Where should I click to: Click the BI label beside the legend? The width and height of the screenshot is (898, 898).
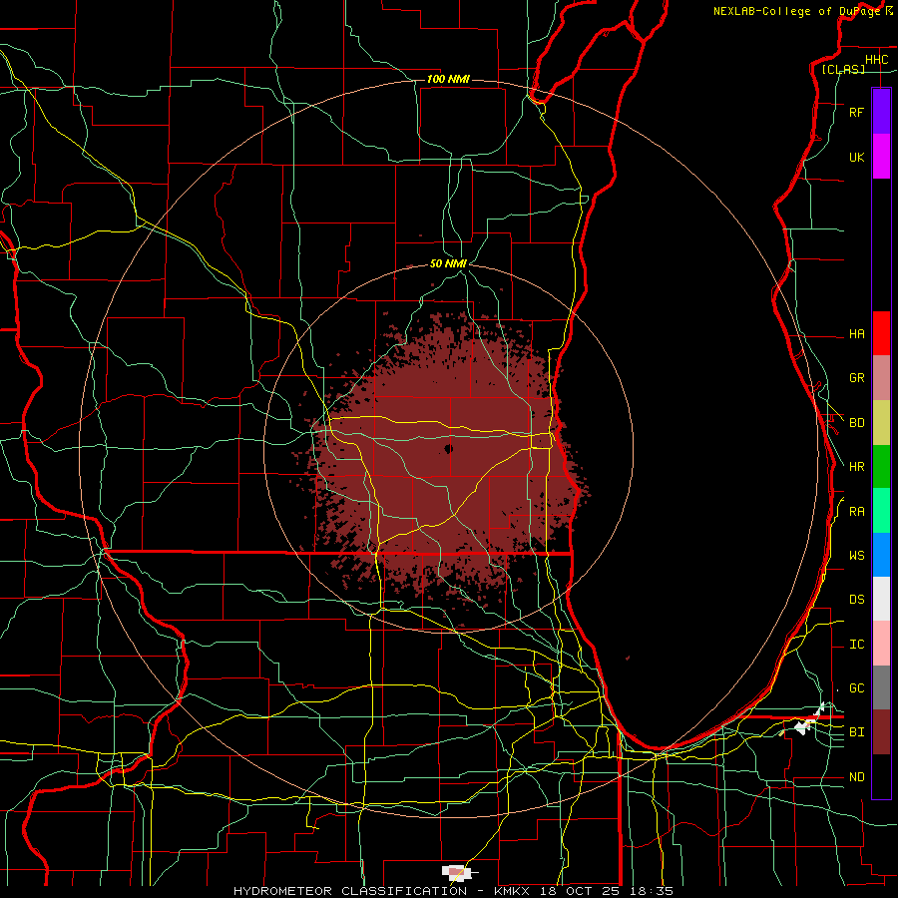pyautogui.click(x=856, y=732)
